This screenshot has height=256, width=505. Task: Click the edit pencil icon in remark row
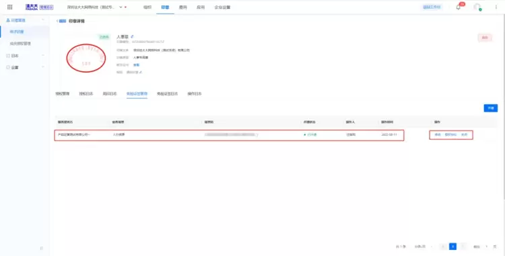141,73
